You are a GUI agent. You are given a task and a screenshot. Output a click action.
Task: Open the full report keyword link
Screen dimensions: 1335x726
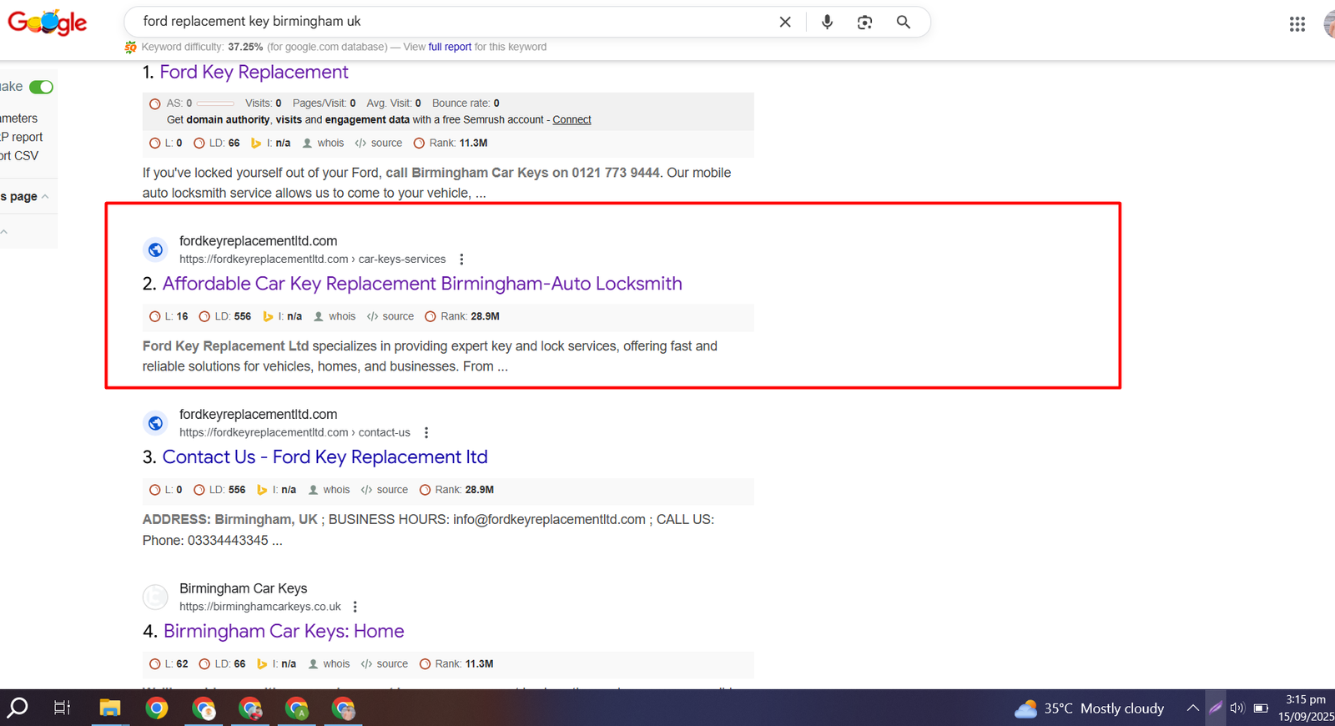coord(450,48)
